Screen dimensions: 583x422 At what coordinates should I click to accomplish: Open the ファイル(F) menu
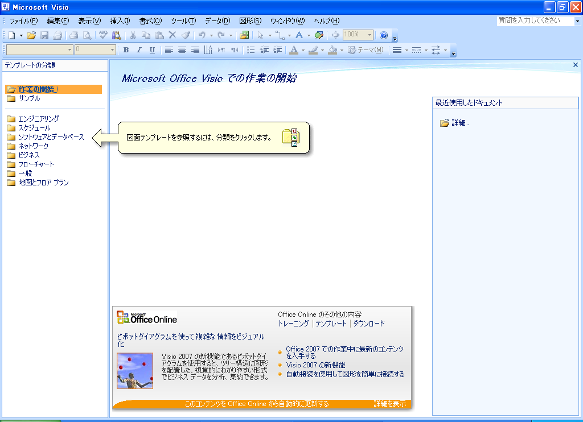23,21
